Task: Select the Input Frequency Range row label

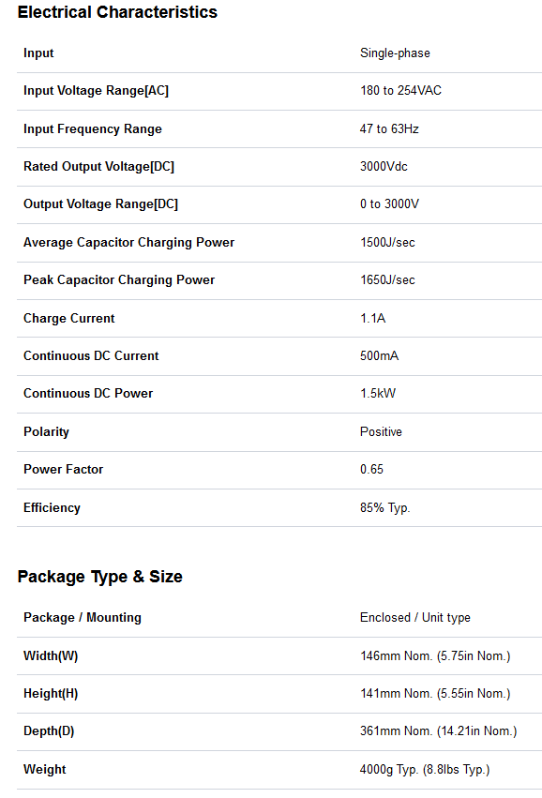Action: pos(93,128)
